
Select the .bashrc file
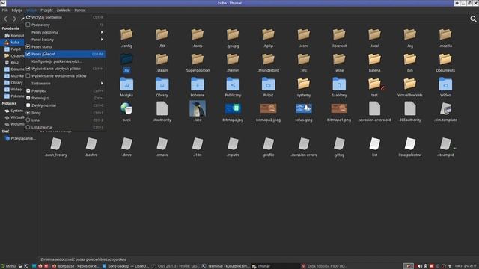click(x=91, y=147)
